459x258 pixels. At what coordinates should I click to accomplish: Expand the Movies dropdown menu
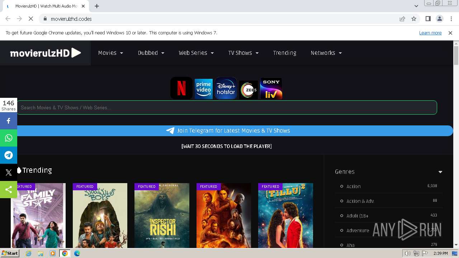pos(110,53)
